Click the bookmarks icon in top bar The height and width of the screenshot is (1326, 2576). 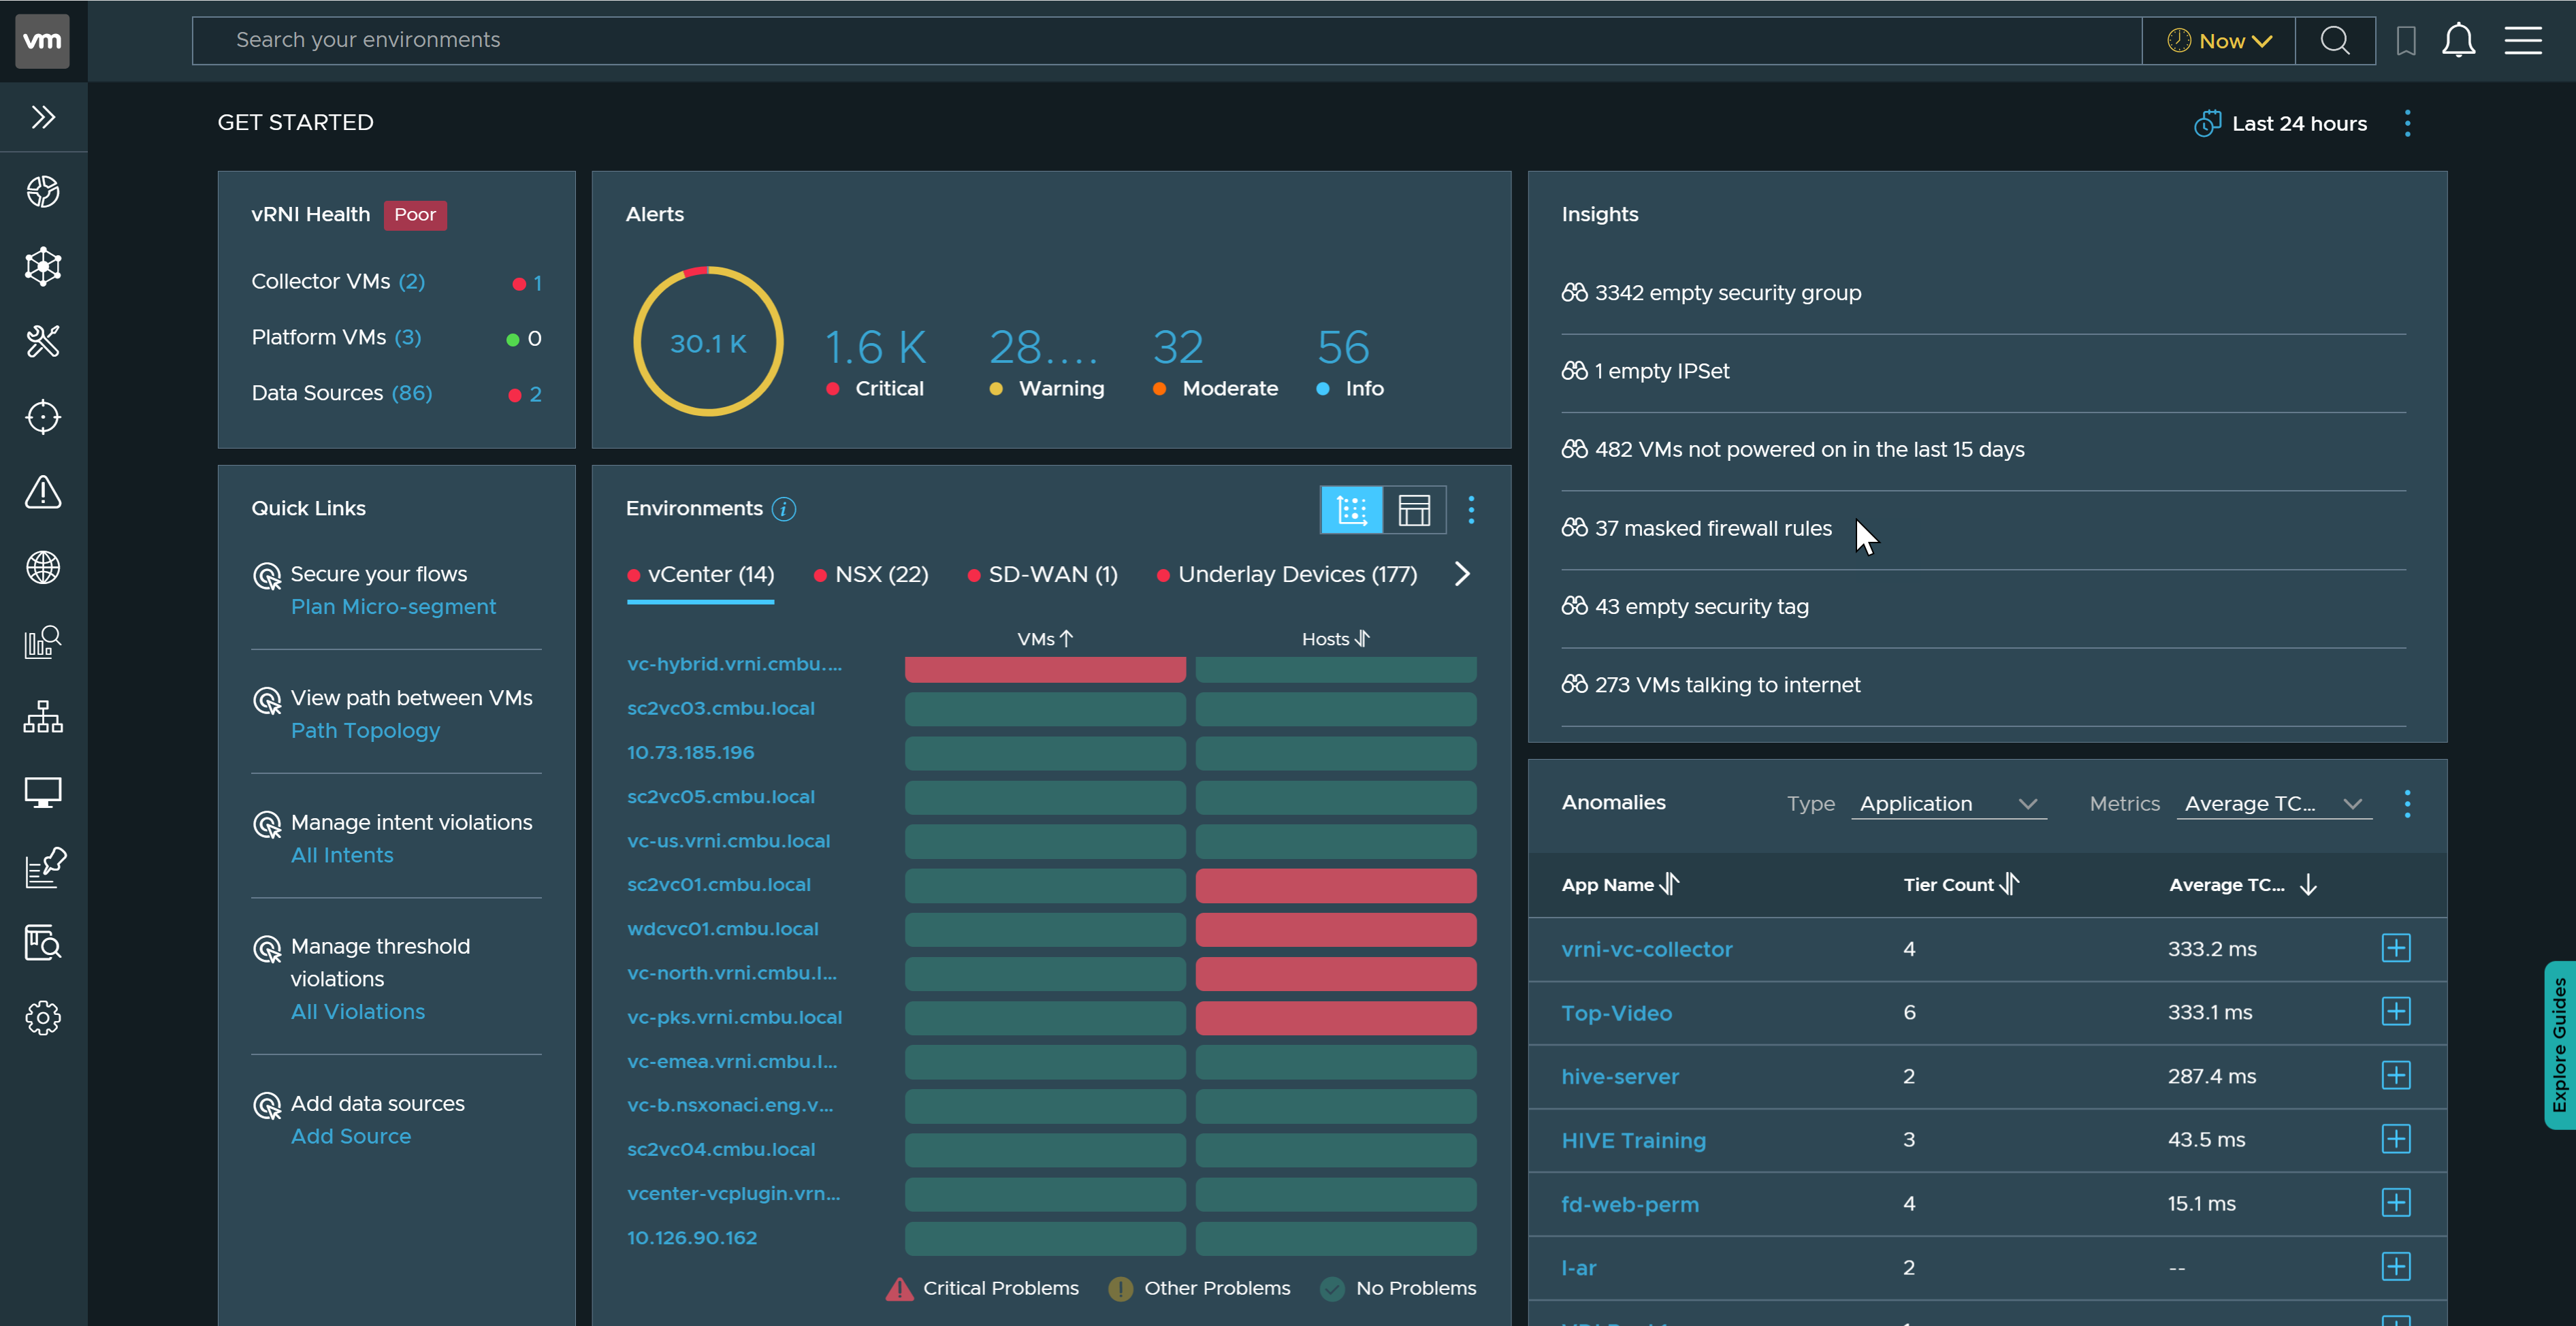pos(2404,39)
